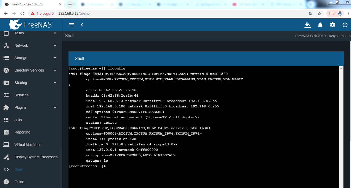Expand the Tasks menu arrow
351x188 pixels.
tap(55, 33)
